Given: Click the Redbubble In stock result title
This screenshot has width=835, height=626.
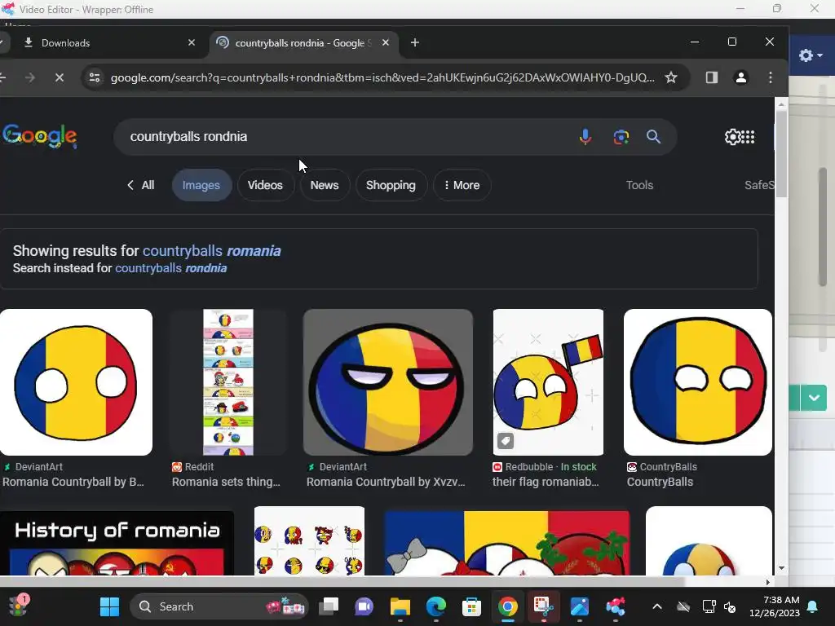Looking at the screenshot, I should pos(546,483).
